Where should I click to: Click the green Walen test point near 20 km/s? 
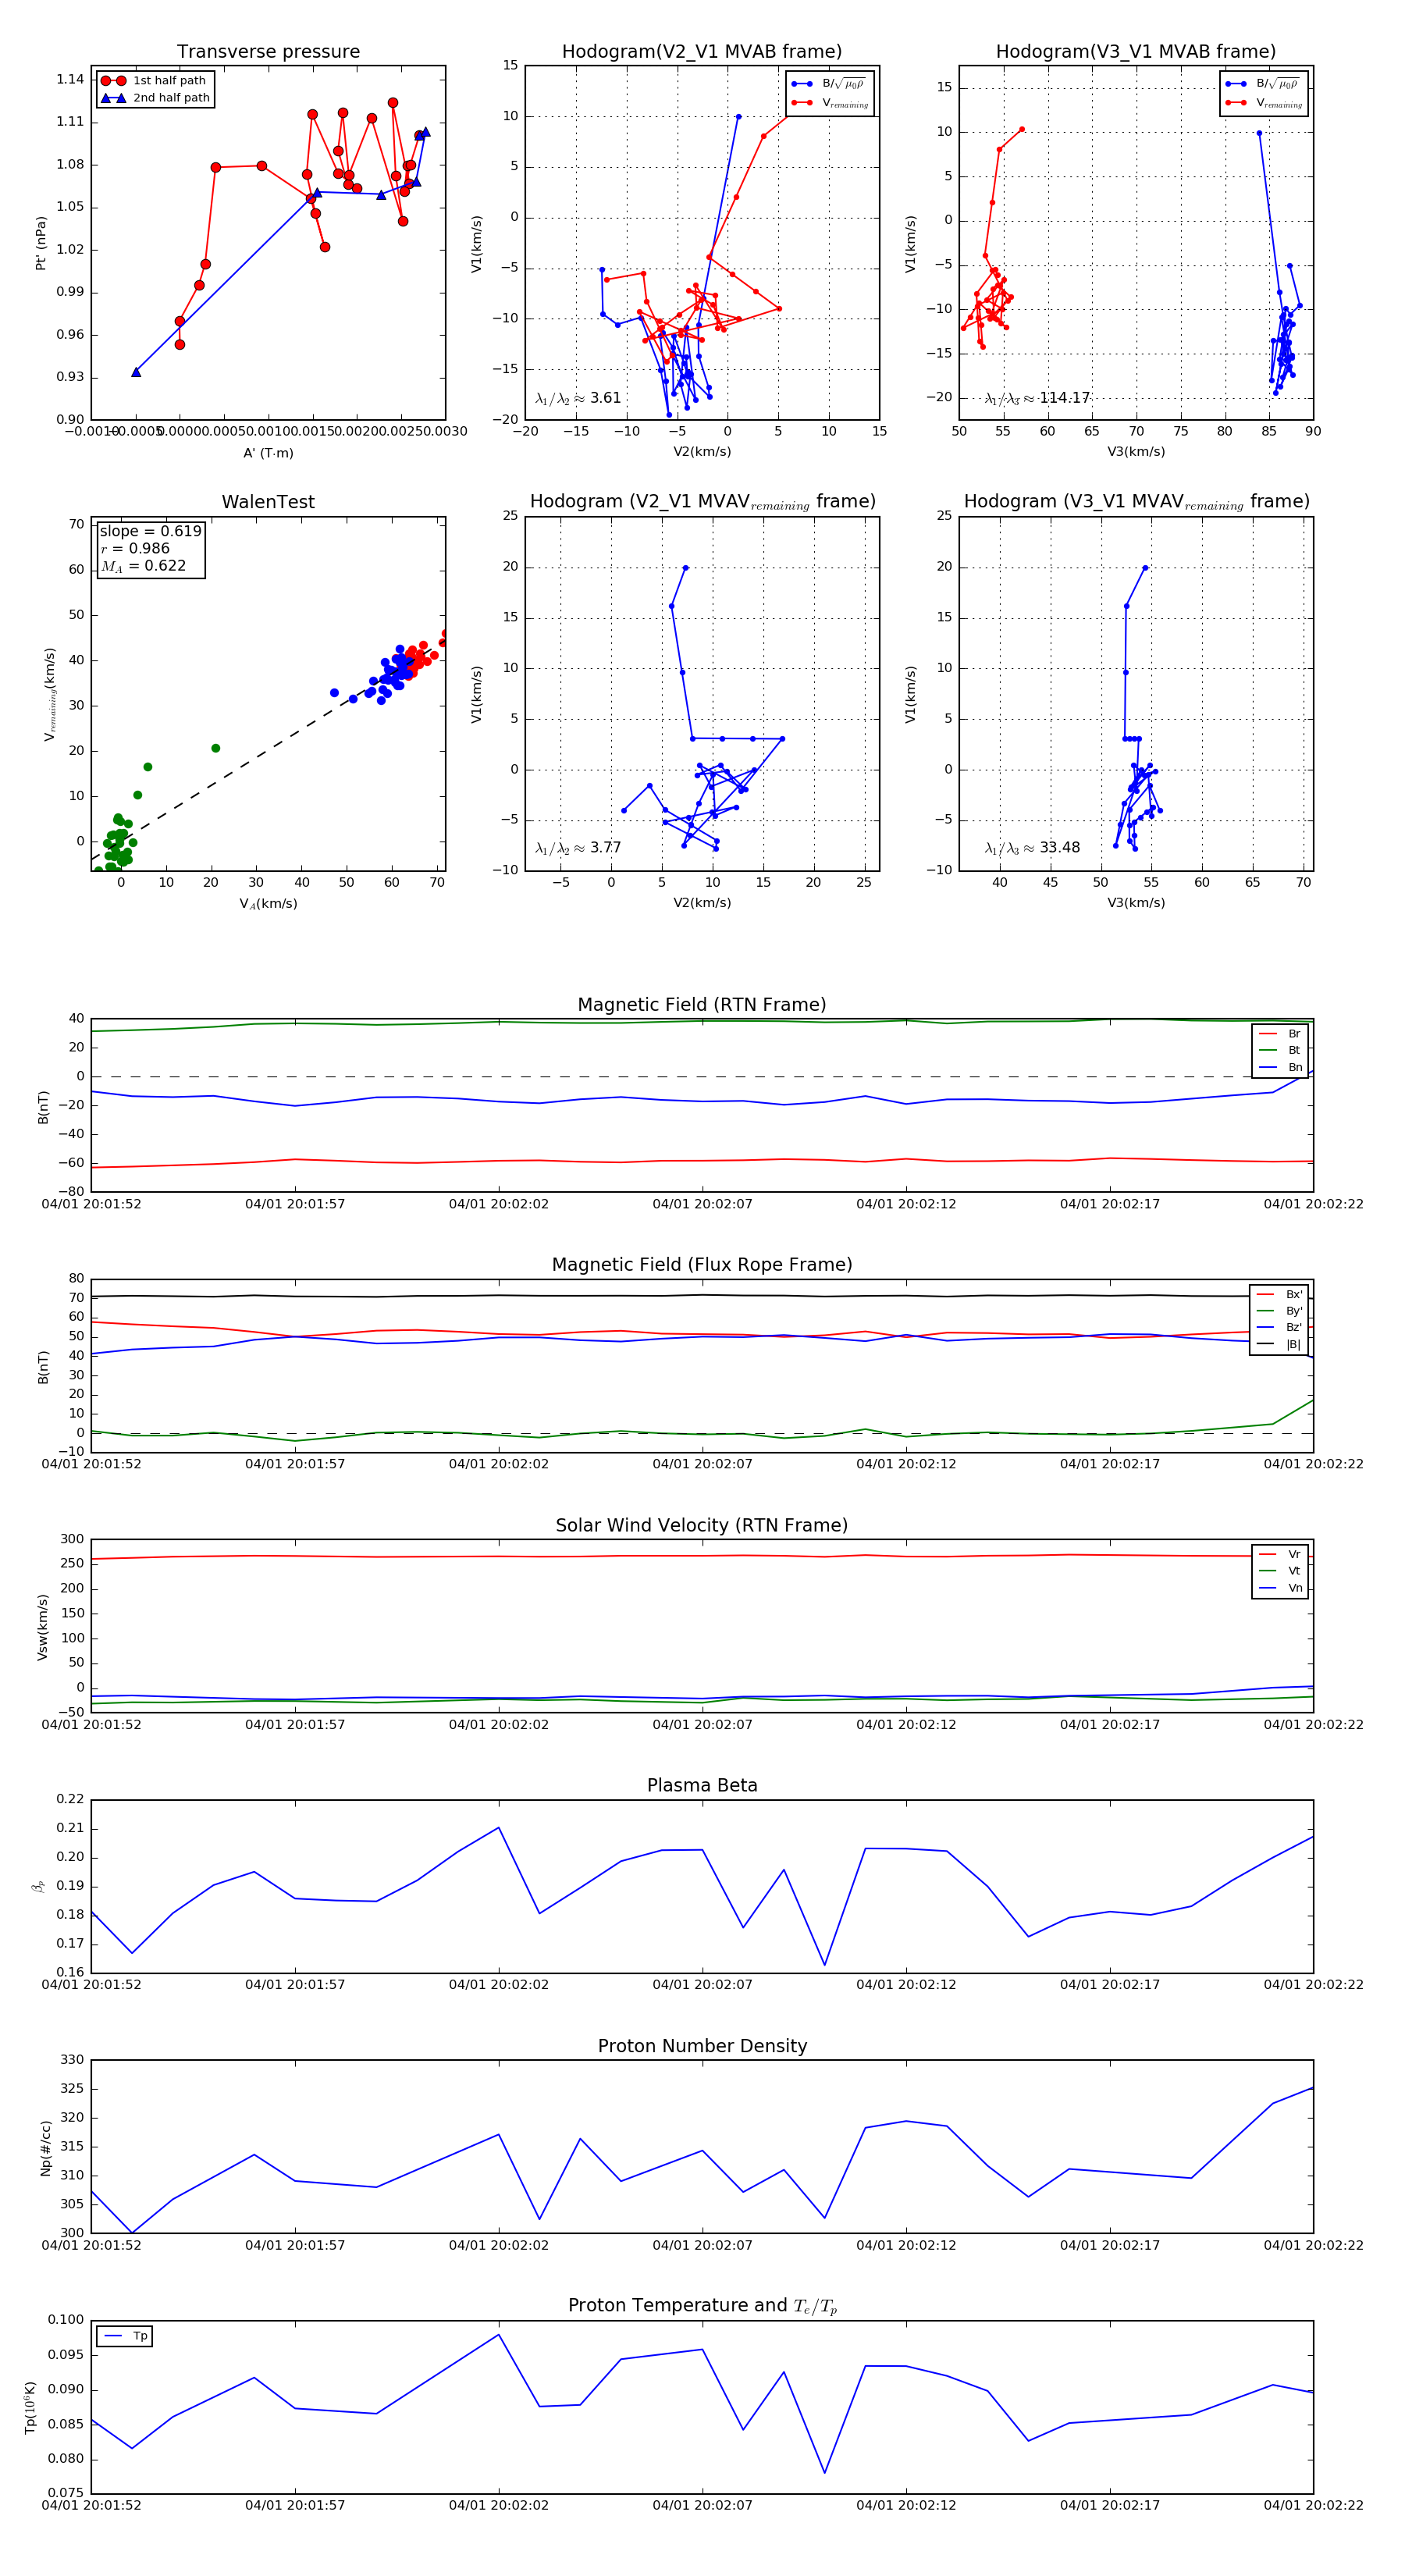(x=215, y=748)
